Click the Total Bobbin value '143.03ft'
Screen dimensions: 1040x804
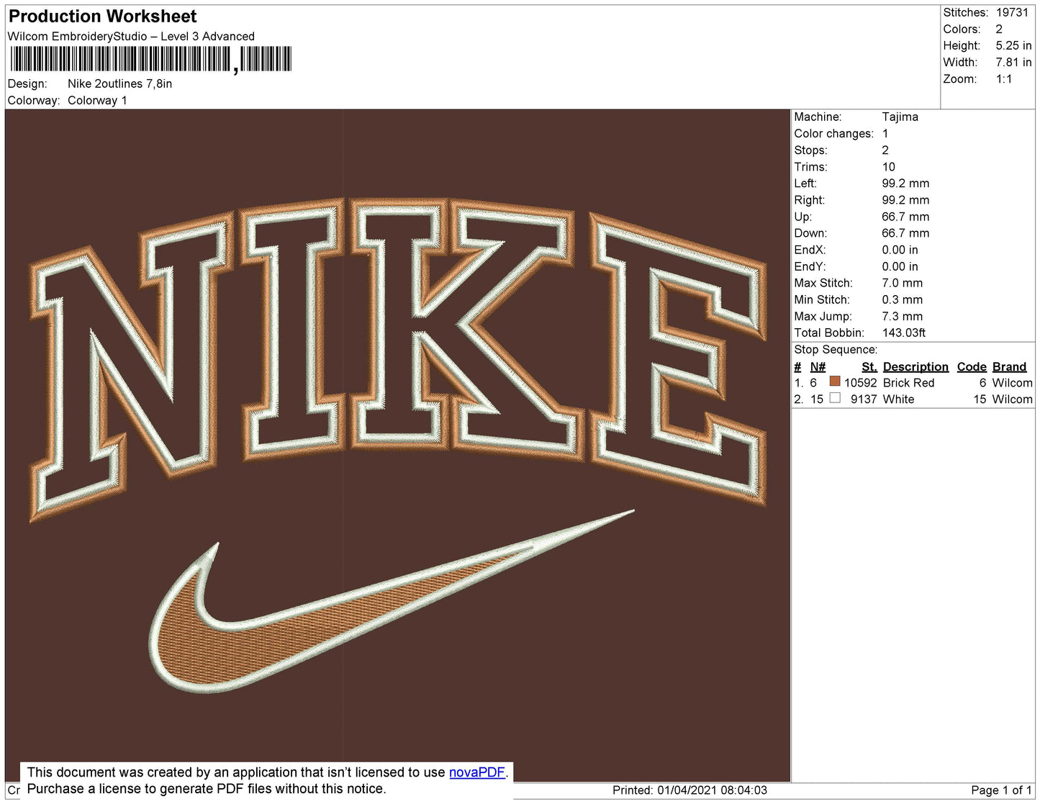903,333
